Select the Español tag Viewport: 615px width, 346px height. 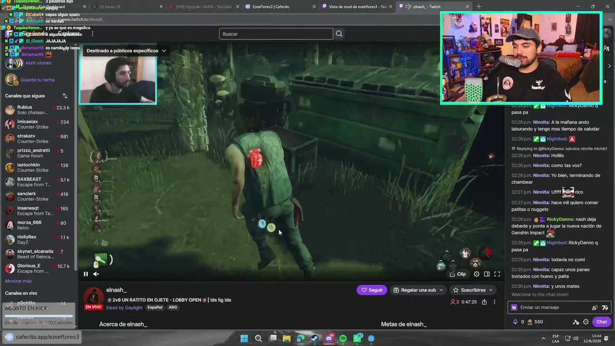[x=155, y=308]
